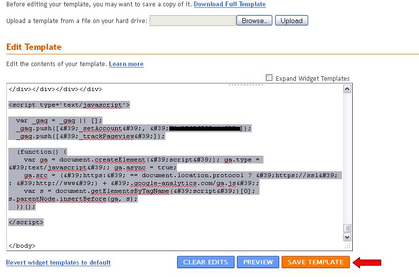Screen dimensions: 419x277
Task: Click the scroll down arrow in code editor
Action: pyautogui.click(x=347, y=237)
